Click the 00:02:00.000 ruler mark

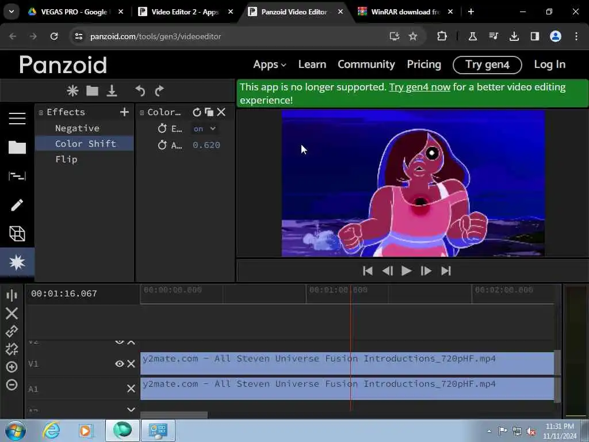point(503,290)
